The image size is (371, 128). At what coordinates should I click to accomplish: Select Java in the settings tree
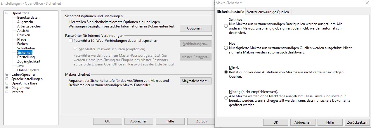click(x=20, y=66)
